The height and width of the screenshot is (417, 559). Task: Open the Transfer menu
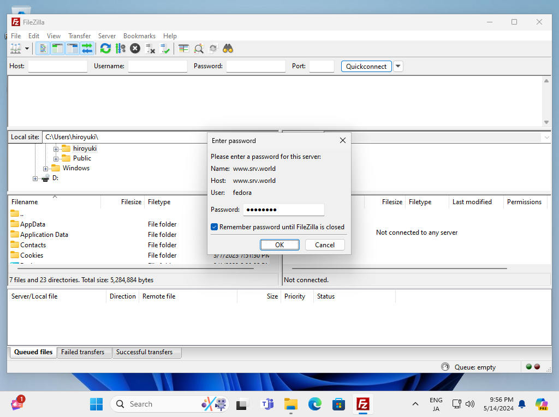pos(80,36)
